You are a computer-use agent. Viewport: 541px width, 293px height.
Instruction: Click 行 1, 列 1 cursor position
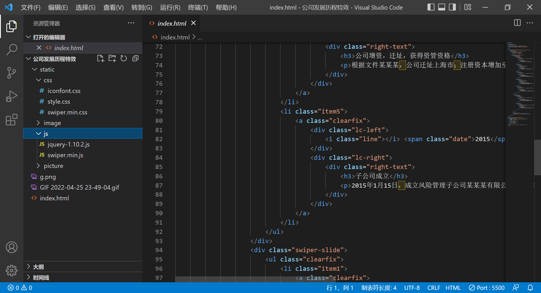(x=340, y=288)
